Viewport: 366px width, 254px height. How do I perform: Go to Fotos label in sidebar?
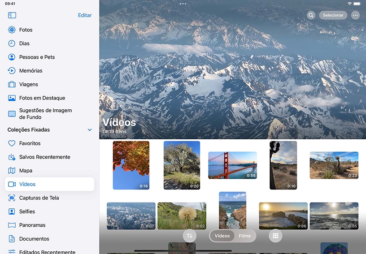point(26,30)
